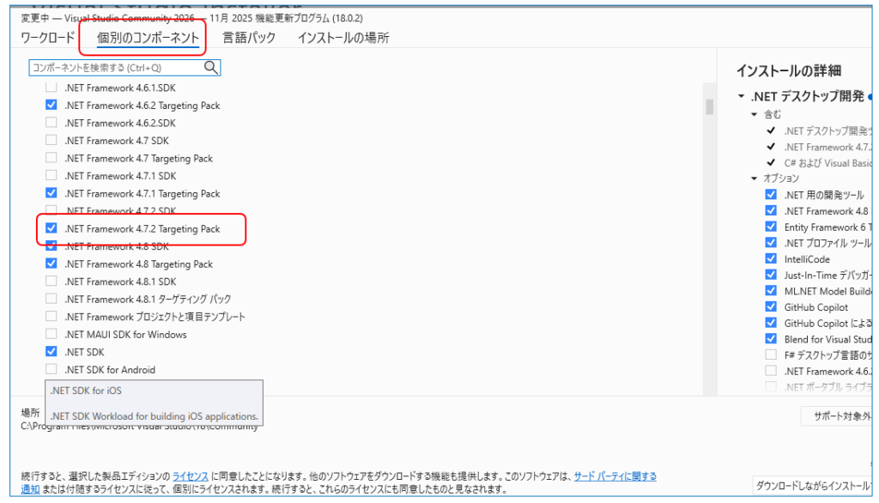Toggle the .NET Framework 4.7.2 Targeting Pack checkbox
This screenshot has width=879, height=503.
point(52,229)
